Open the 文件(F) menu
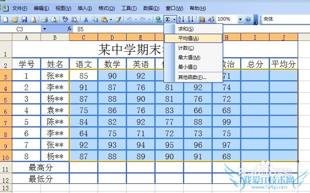The image size is (310, 193). point(19,8)
